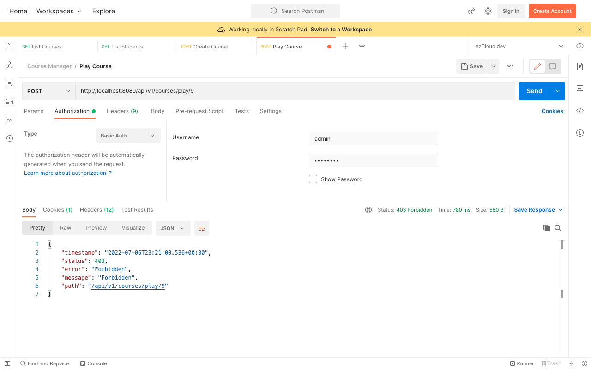Click the satellite sync icon in header

(x=471, y=11)
